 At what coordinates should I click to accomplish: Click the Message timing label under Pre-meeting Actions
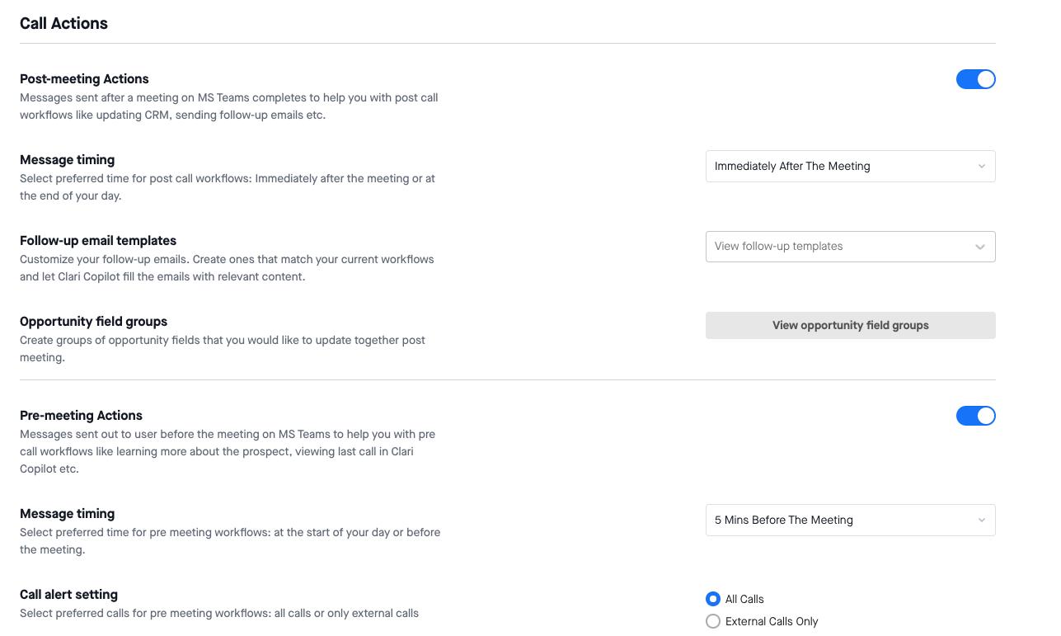coord(67,513)
